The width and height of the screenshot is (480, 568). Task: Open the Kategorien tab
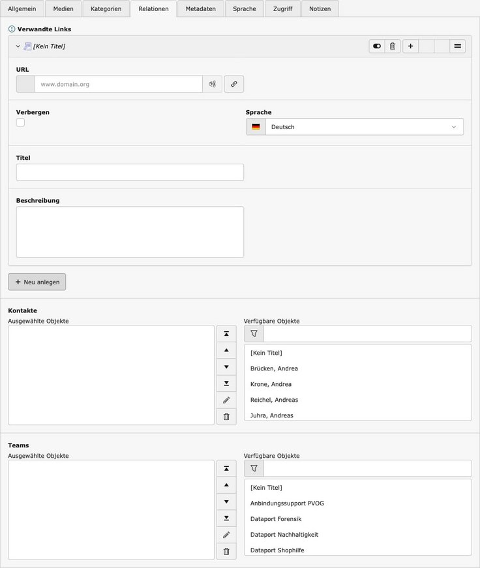(106, 9)
